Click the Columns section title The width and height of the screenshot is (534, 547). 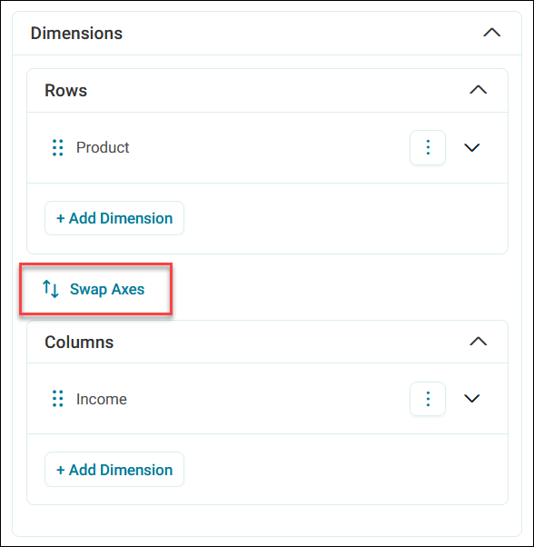click(79, 343)
